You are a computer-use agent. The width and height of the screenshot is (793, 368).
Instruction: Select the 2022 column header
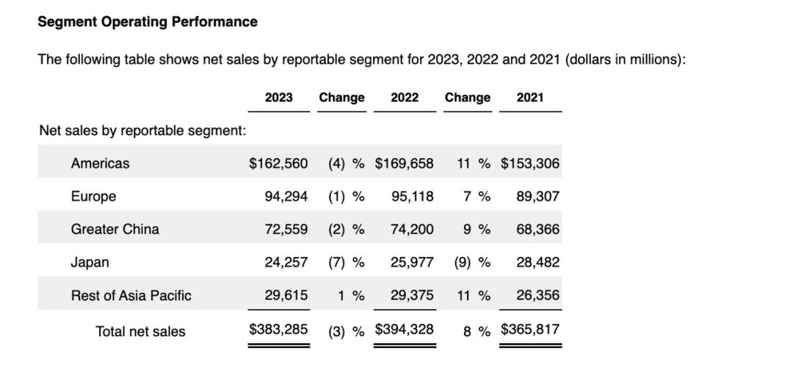pyautogui.click(x=405, y=98)
